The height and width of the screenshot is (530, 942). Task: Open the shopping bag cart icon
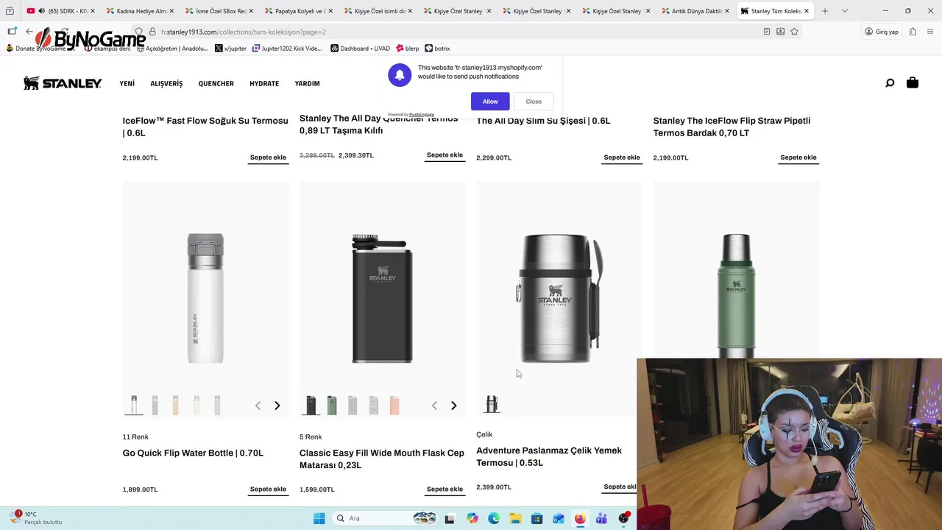[913, 83]
